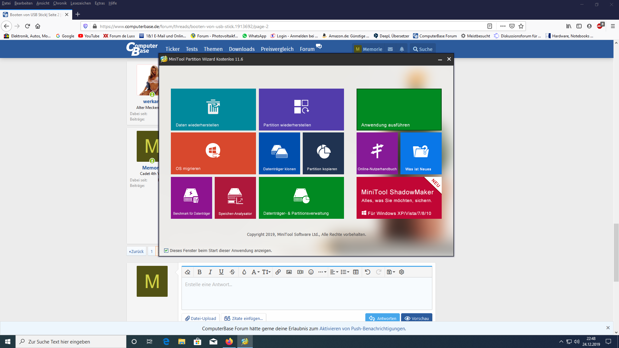The height and width of the screenshot is (348, 619).
Task: Click the Anwendung ausführen button
Action: (x=399, y=110)
